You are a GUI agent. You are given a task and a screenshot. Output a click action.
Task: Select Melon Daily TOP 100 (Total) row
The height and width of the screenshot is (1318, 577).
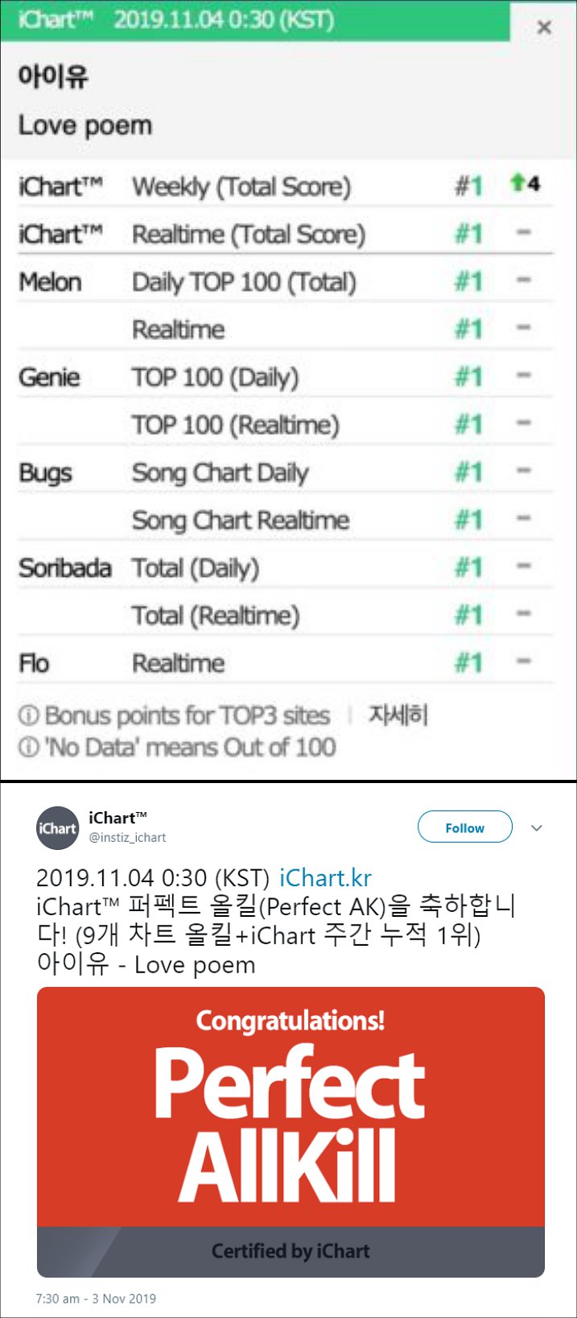pyautogui.click(x=286, y=281)
